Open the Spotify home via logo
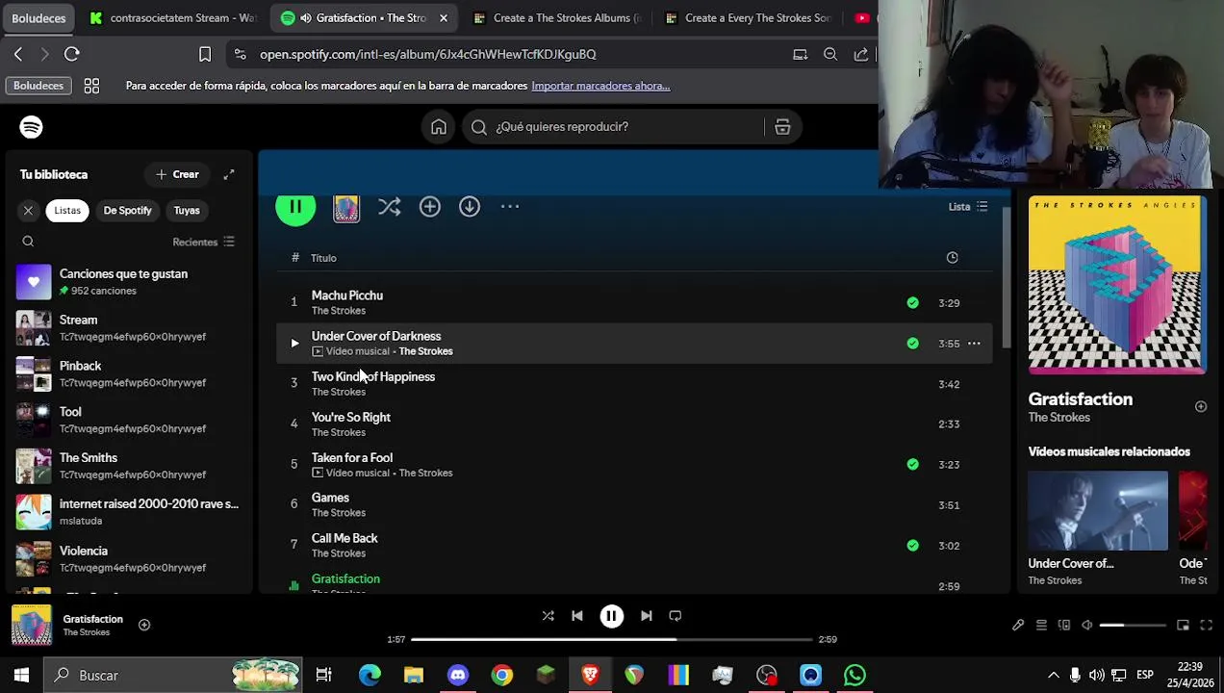1224x693 pixels. click(x=31, y=127)
